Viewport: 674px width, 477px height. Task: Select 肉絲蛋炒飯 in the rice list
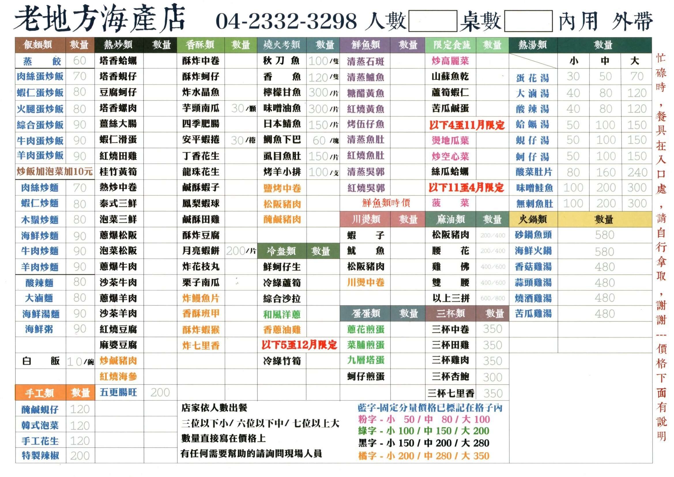pos(40,77)
